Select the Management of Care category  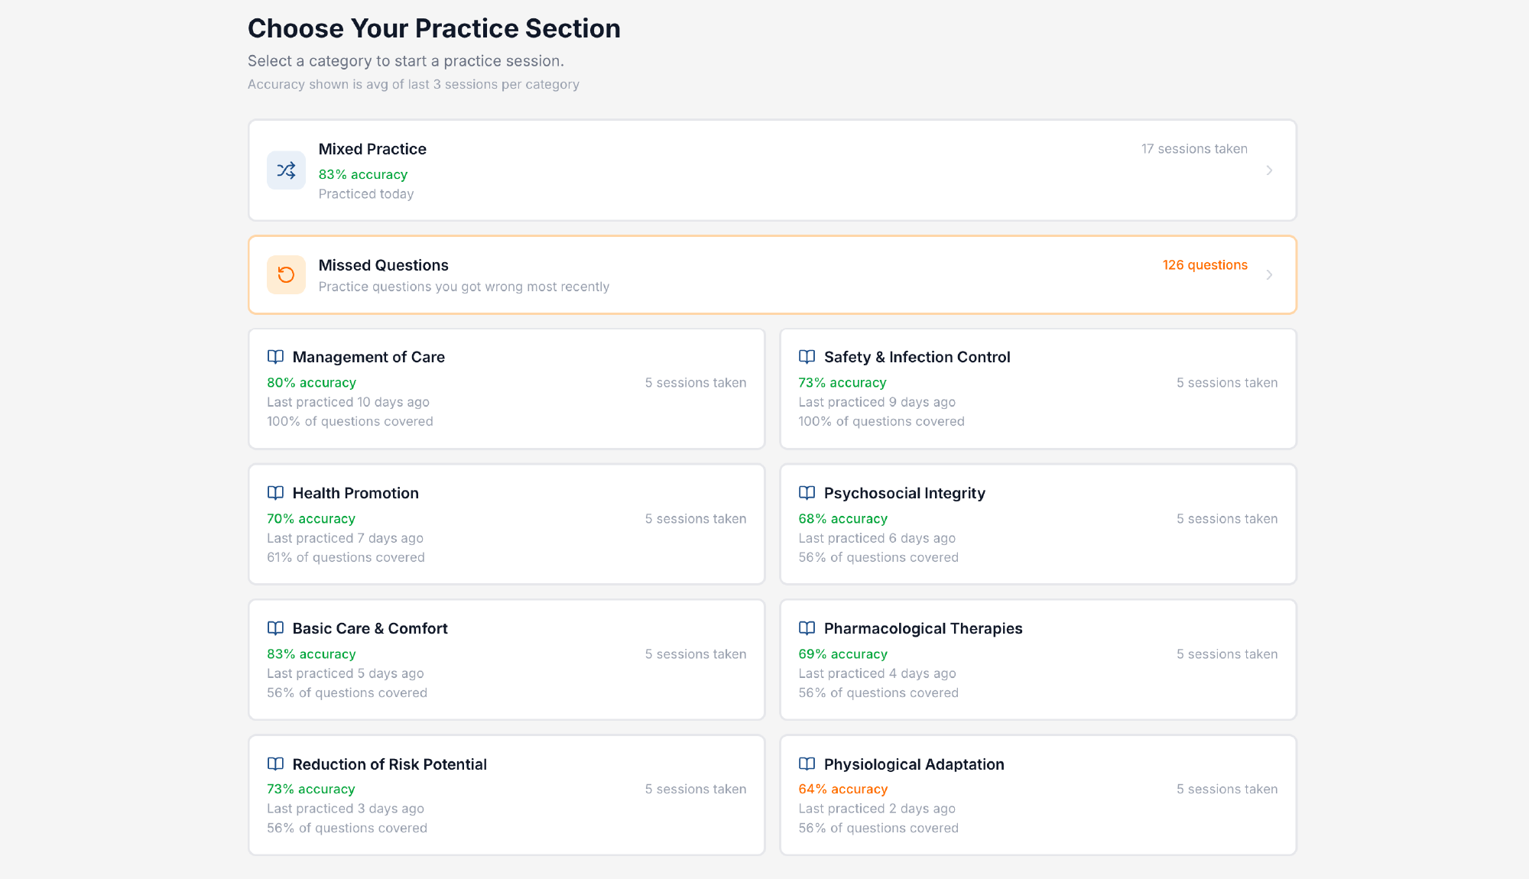(x=506, y=389)
